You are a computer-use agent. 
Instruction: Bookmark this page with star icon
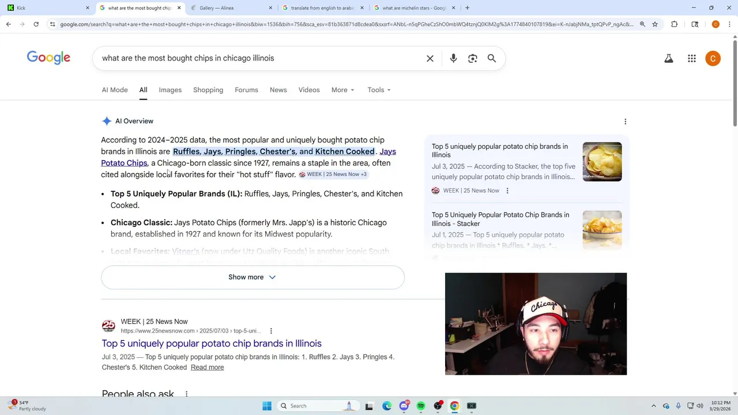tap(655, 24)
